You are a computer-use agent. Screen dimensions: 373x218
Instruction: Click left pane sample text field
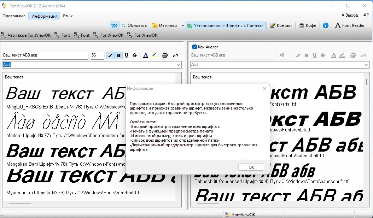point(45,55)
